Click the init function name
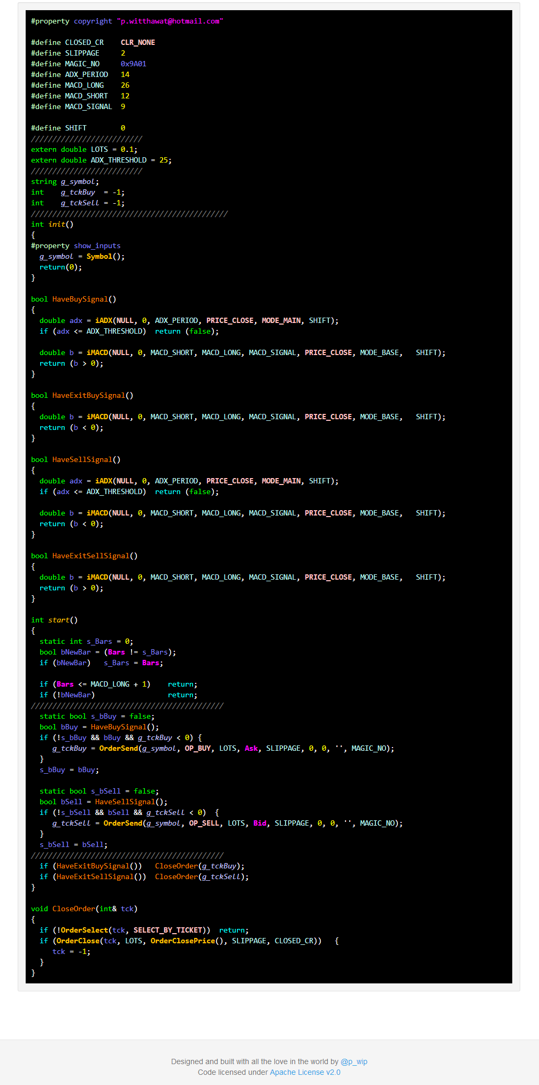This screenshot has height=1085, width=539. pyautogui.click(x=57, y=225)
